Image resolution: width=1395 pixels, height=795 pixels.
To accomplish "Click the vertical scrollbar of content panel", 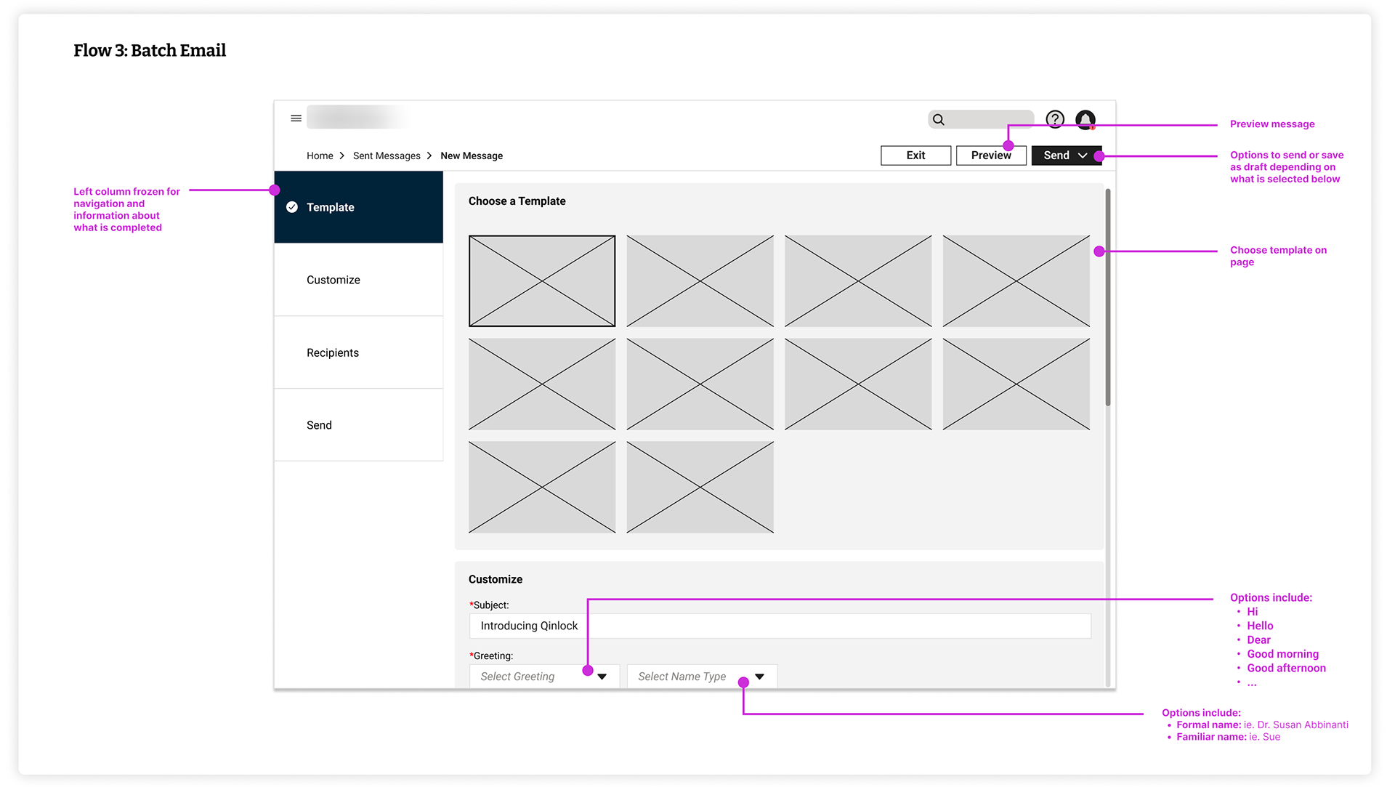I will click(1108, 297).
